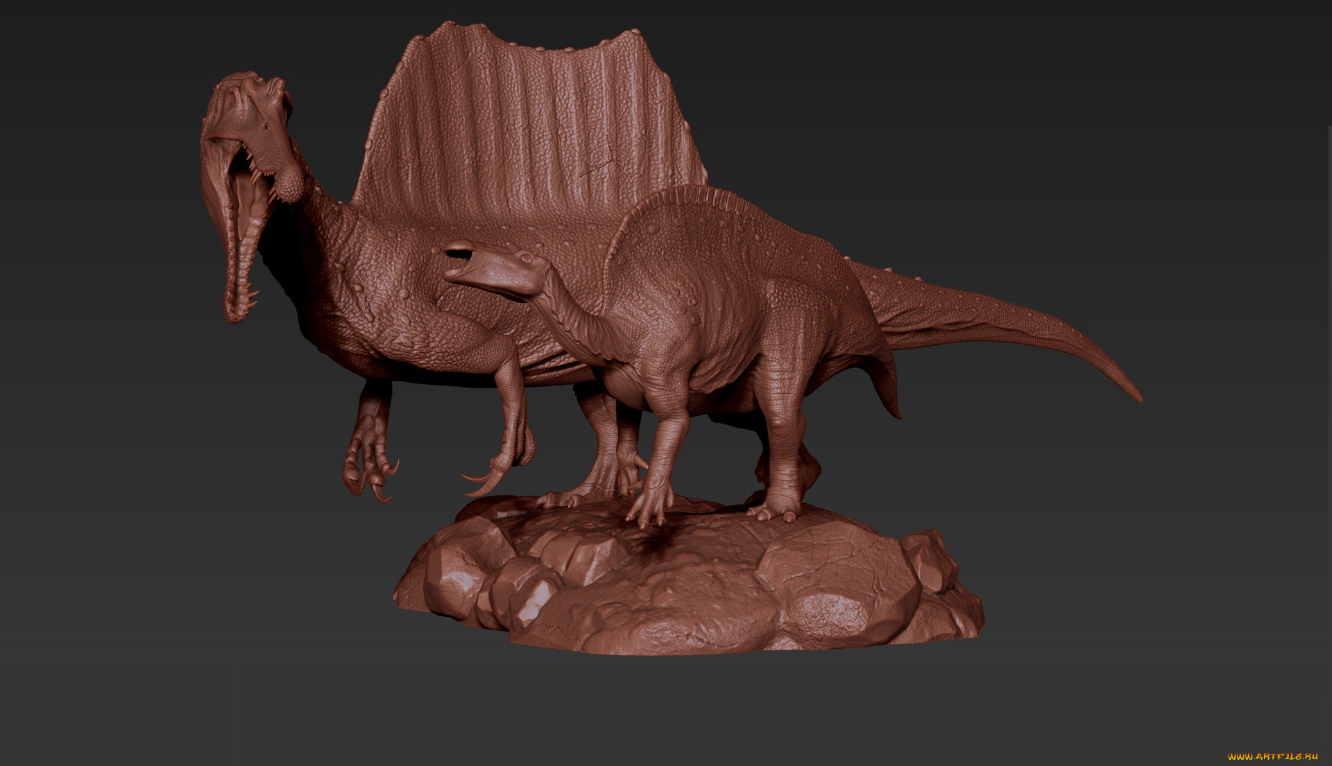Click the small Spinosaurus hind foot
The width and height of the screenshot is (1332, 766).
click(x=774, y=513)
